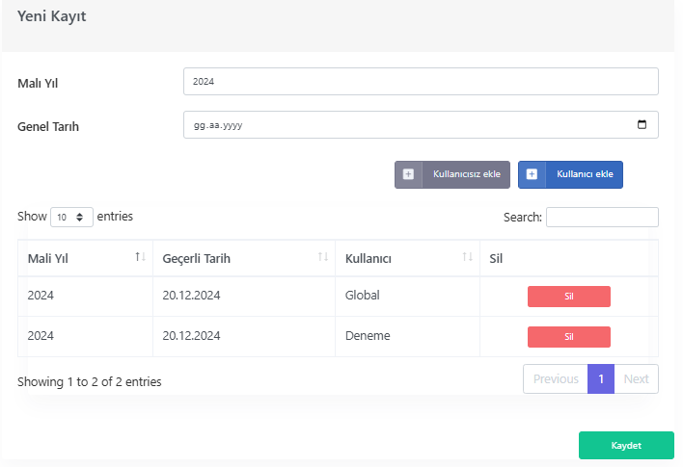Focus the Malı Yıl input field
The height and width of the screenshot is (467, 683).
(x=421, y=81)
